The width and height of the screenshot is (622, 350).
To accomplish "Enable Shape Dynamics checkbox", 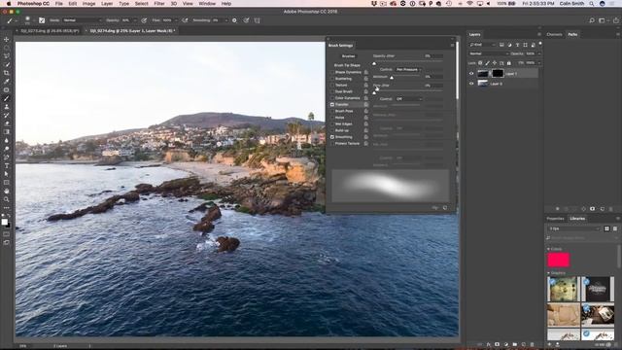I will (332, 72).
